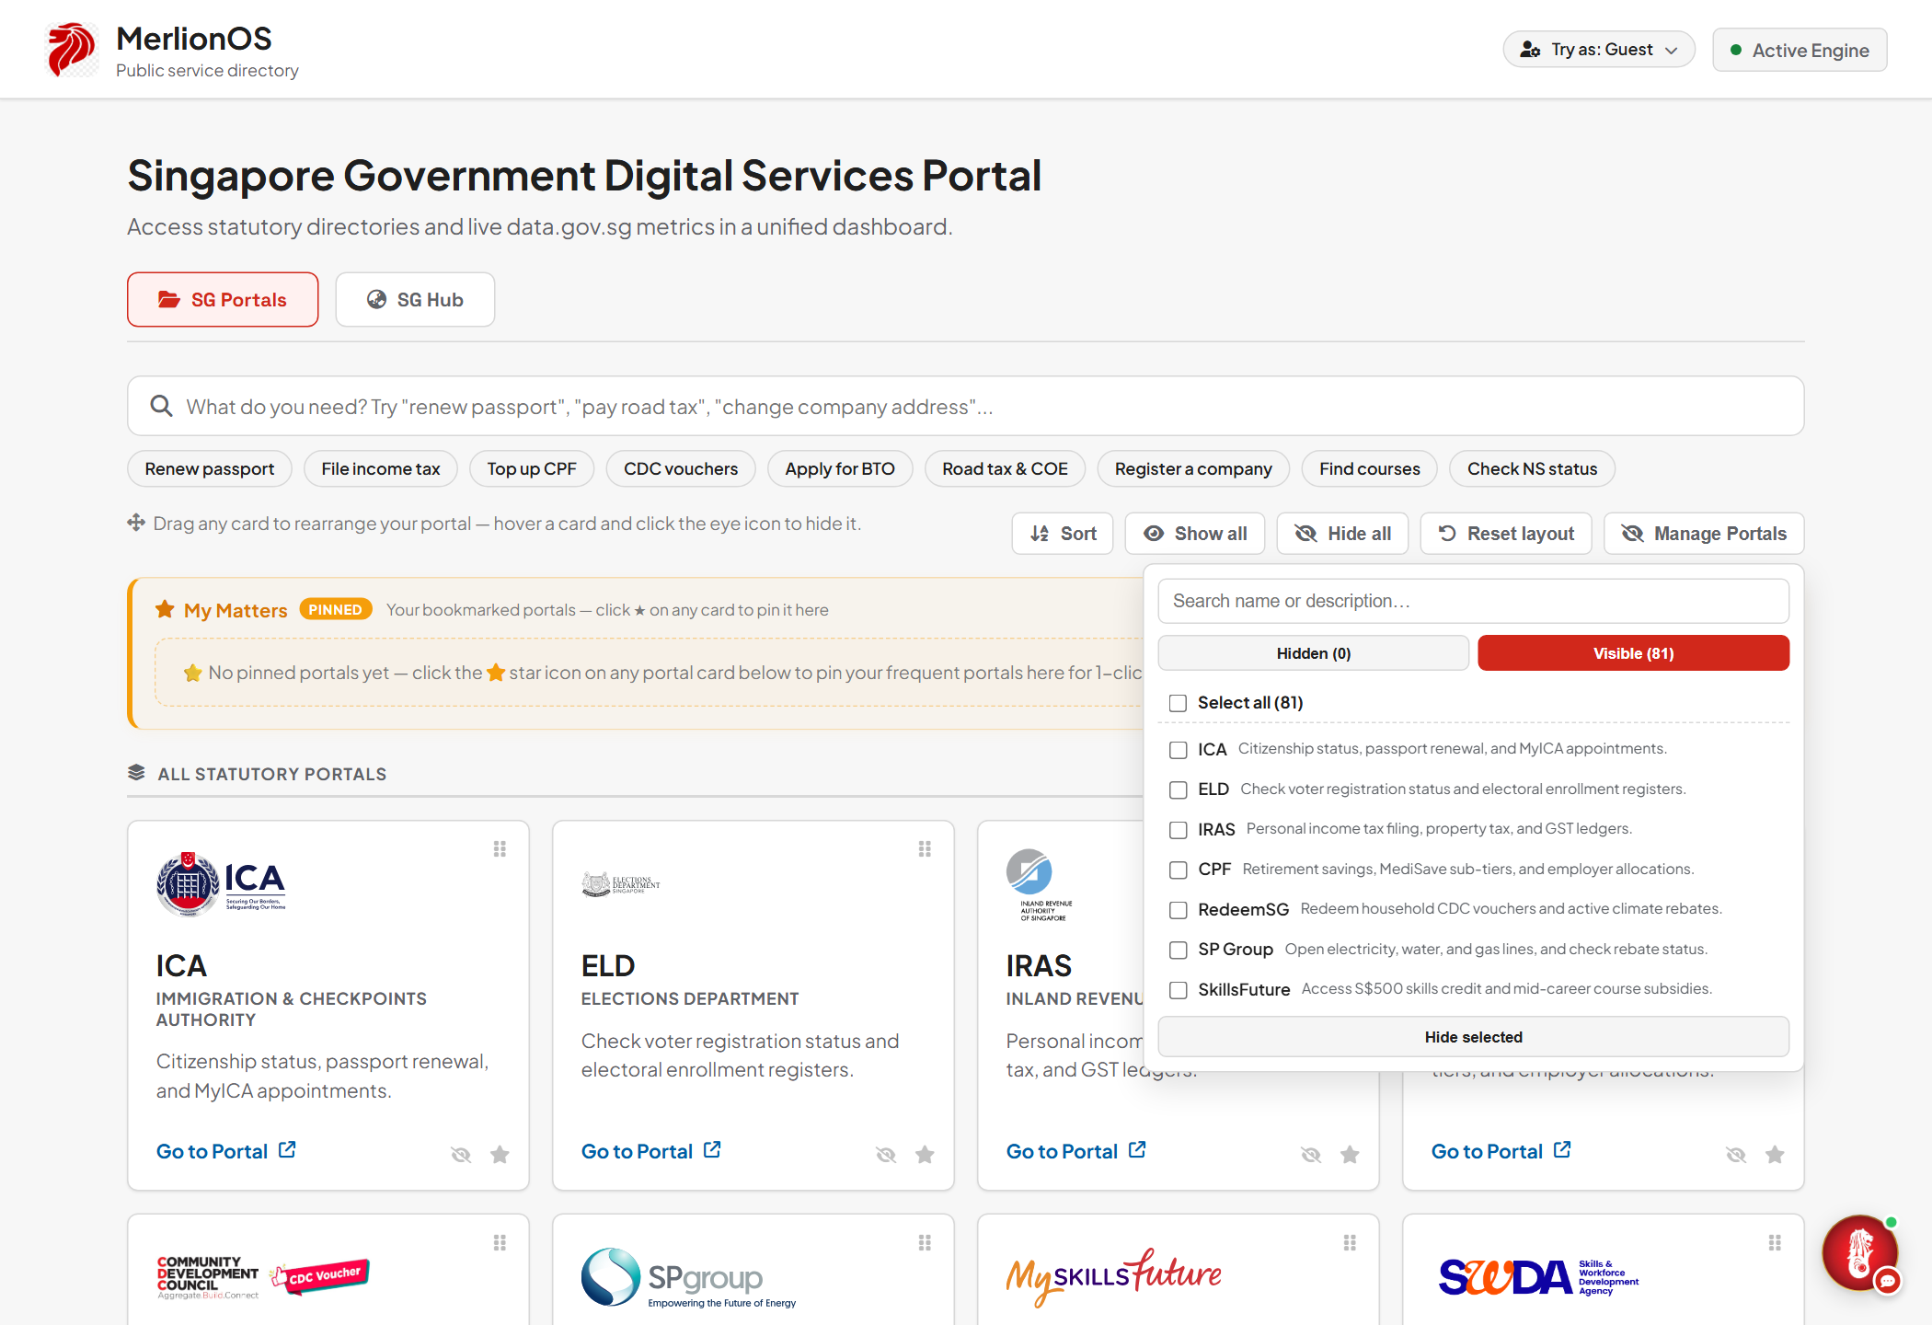Click the CDC Voucher logo
This screenshot has height=1325, width=1932.
click(x=263, y=1277)
